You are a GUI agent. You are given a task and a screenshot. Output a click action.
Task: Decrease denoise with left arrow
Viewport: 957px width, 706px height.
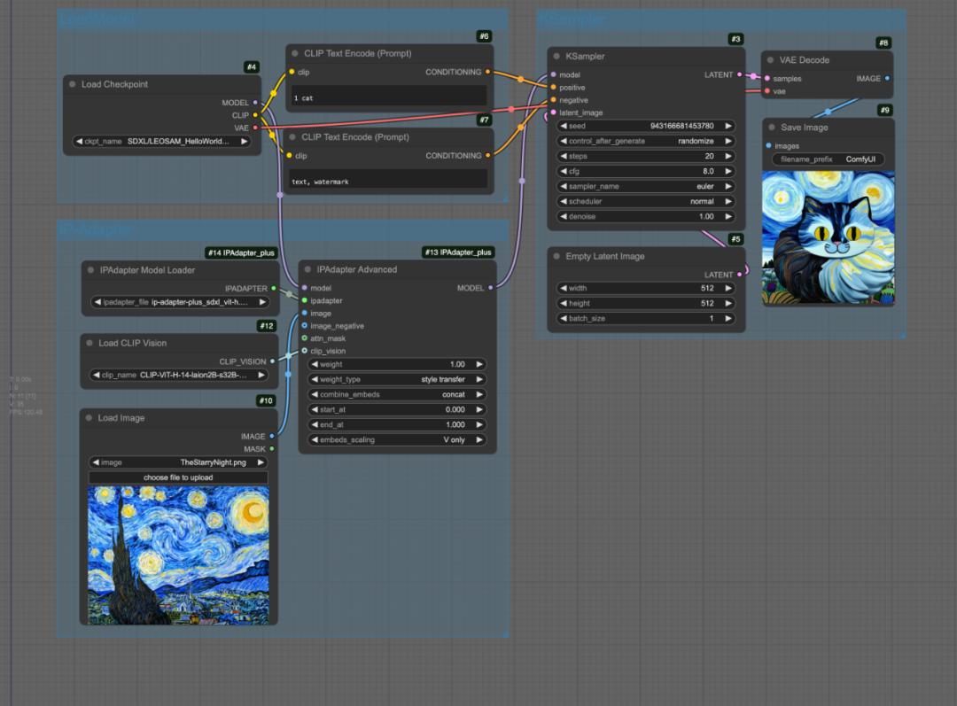point(564,217)
